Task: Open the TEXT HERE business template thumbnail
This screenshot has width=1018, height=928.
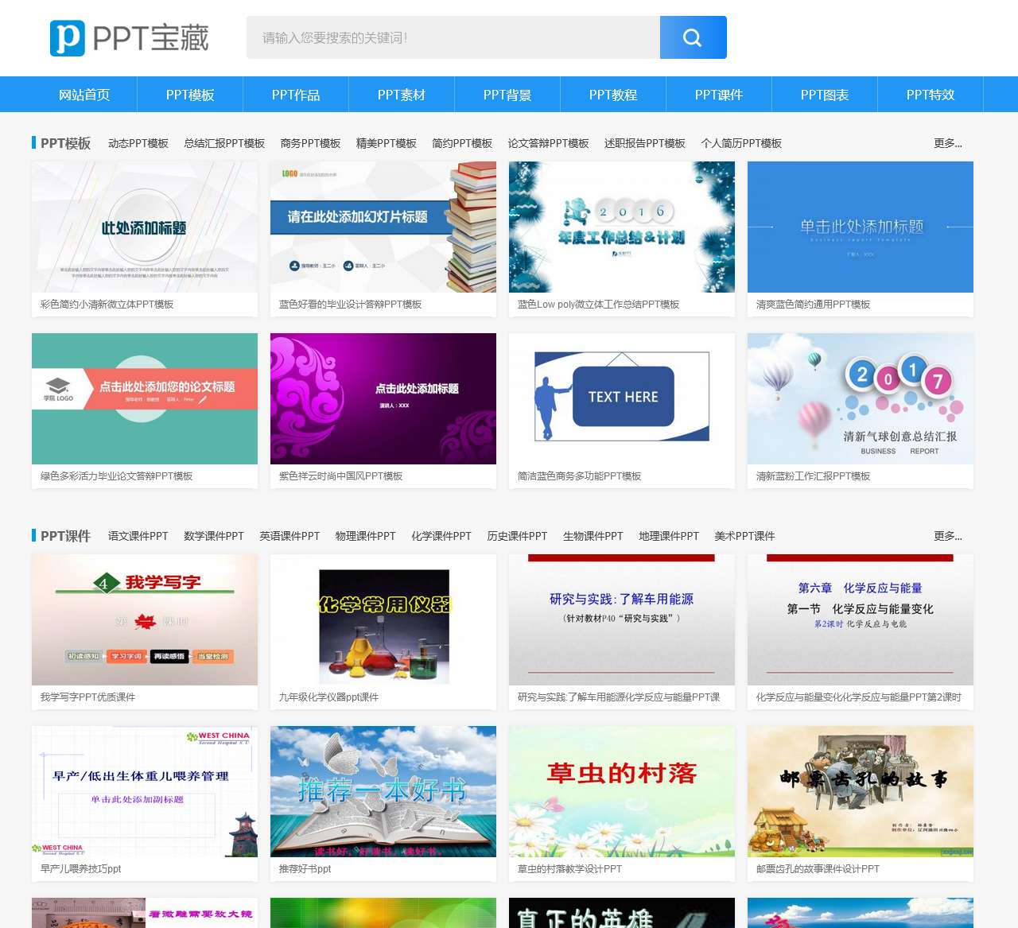Action: pyautogui.click(x=622, y=398)
